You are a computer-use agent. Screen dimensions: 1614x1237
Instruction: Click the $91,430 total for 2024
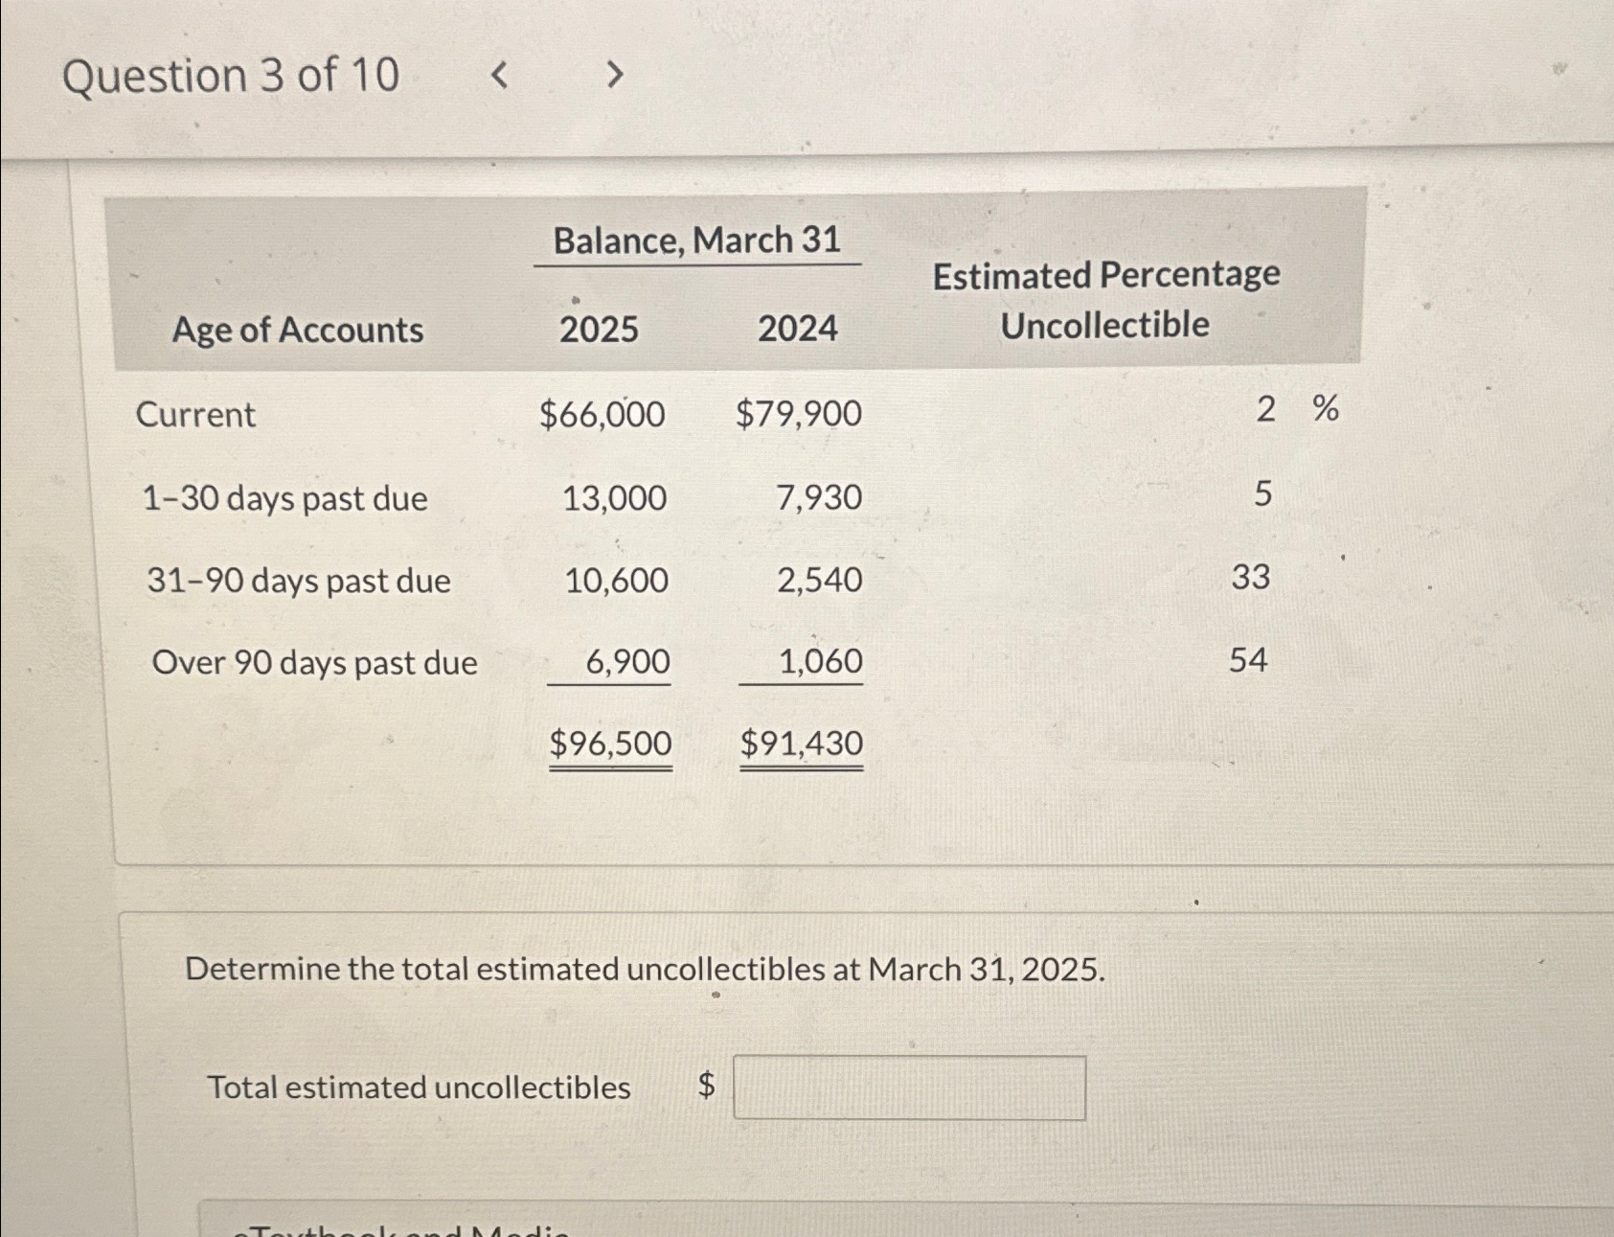coord(802,744)
